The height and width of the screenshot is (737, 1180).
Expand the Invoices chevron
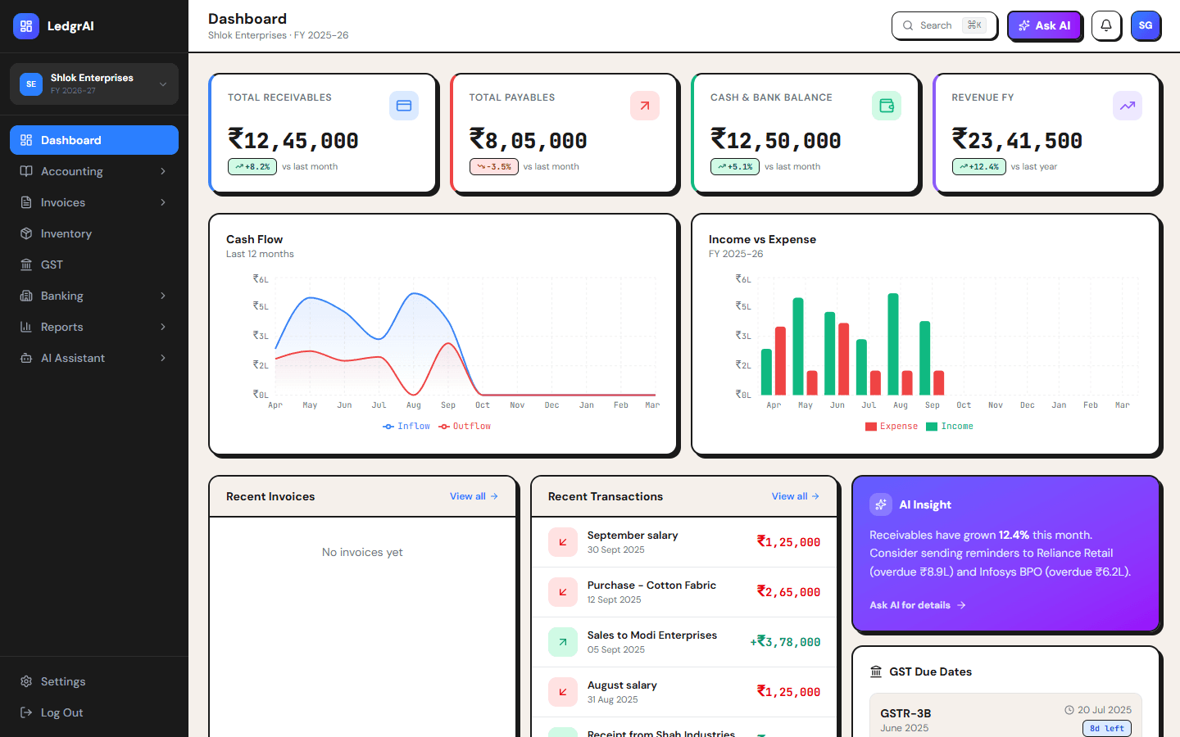click(163, 202)
